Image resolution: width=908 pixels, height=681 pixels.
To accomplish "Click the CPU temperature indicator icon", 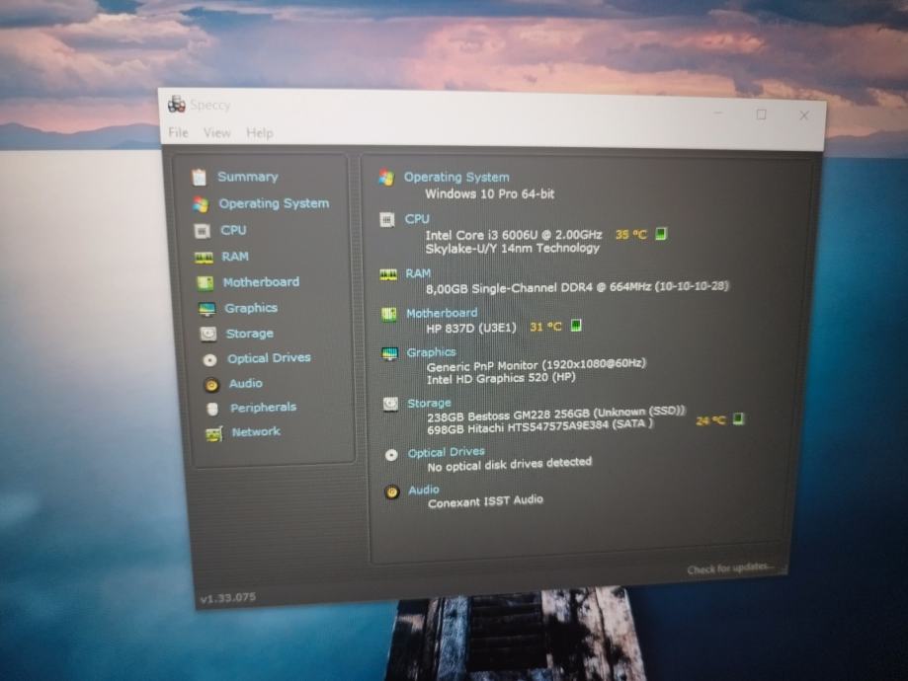I will click(x=662, y=234).
